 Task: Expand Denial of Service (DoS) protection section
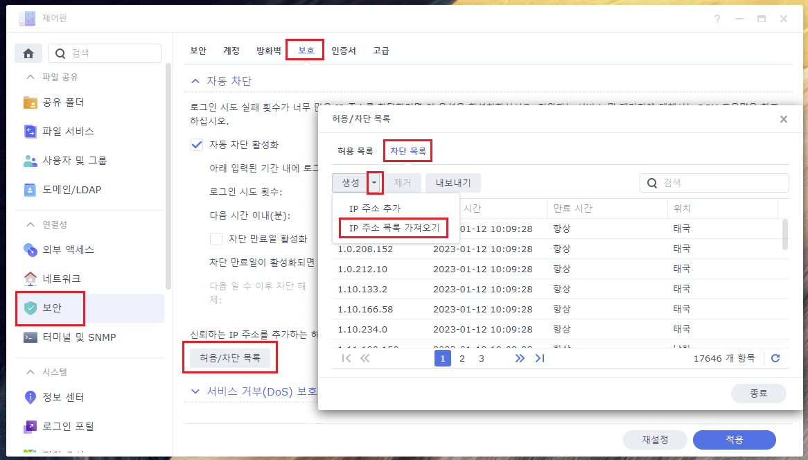pyautogui.click(x=195, y=391)
